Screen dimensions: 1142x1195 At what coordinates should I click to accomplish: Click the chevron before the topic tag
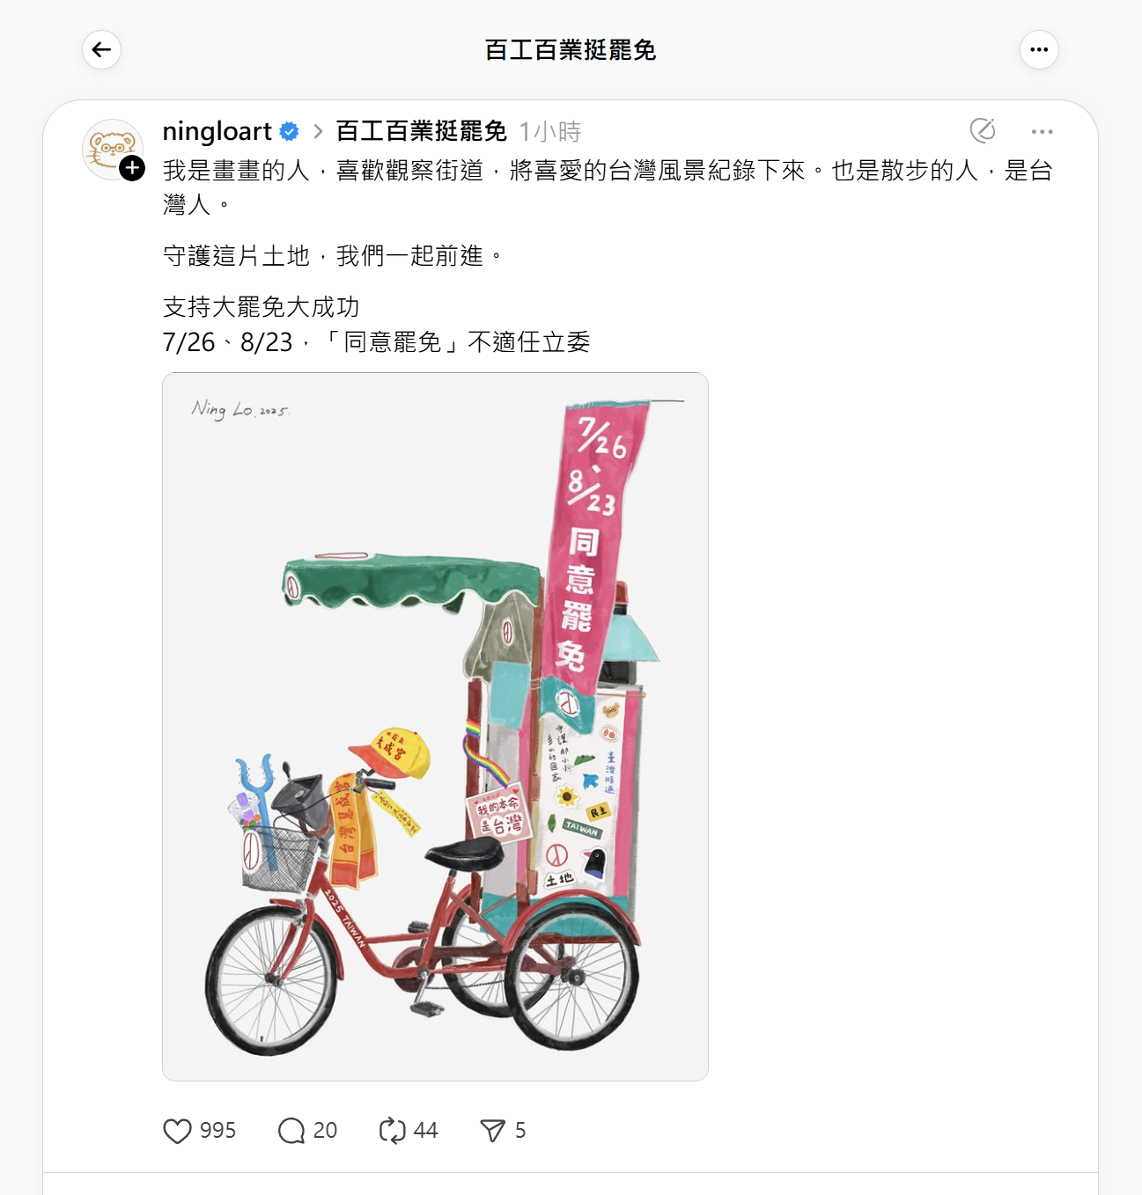318,132
